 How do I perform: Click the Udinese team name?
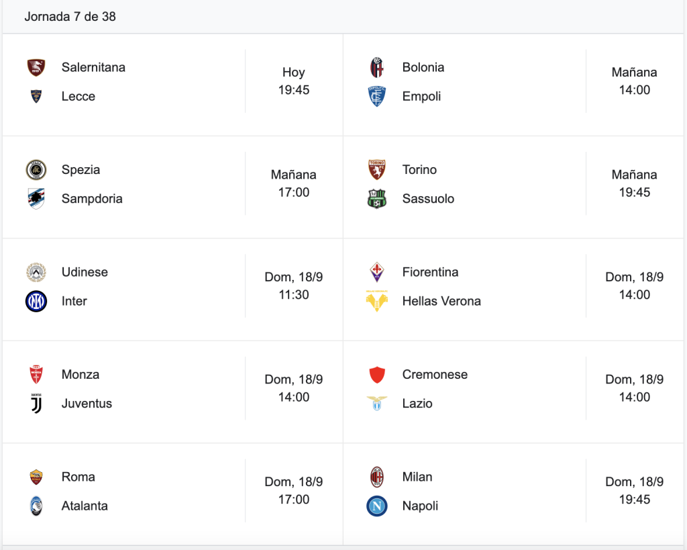pos(85,273)
